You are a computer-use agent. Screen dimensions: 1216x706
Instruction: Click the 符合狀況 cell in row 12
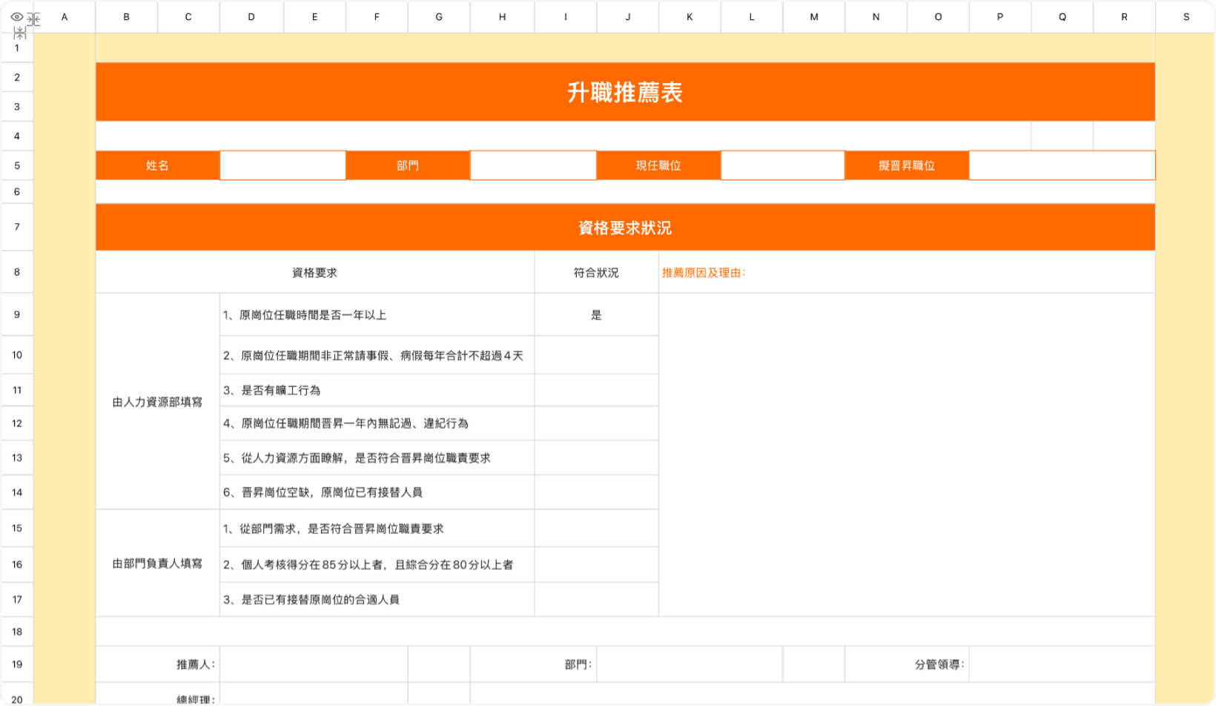tap(596, 423)
